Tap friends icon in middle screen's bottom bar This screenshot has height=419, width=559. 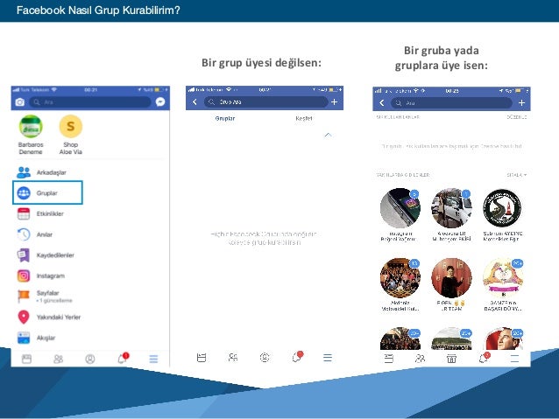coord(233,358)
